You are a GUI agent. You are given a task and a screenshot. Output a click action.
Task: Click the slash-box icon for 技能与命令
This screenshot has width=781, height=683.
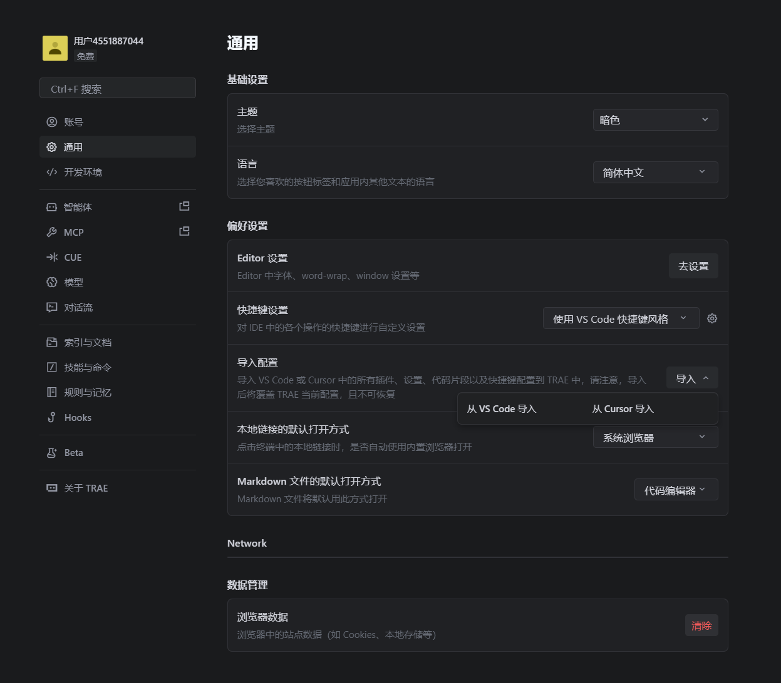pos(52,367)
